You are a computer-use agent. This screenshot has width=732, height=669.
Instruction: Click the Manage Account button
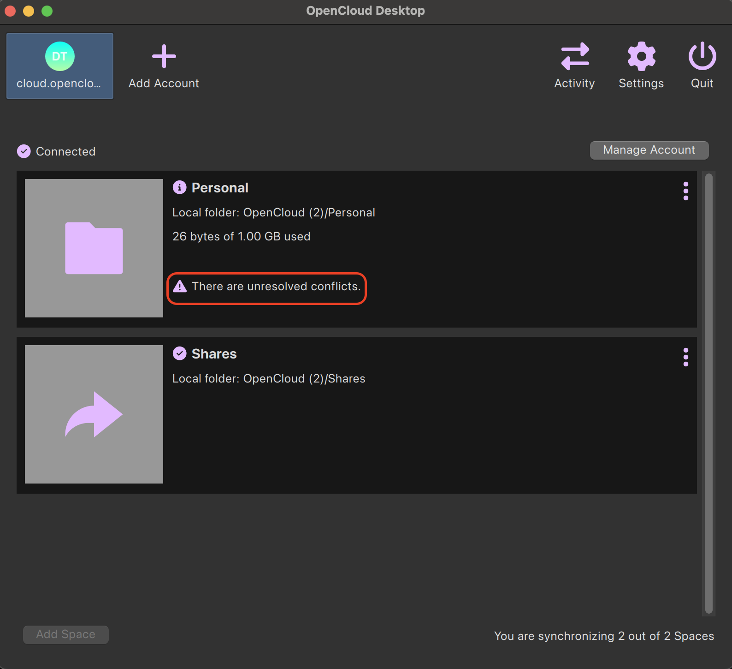[x=649, y=150]
